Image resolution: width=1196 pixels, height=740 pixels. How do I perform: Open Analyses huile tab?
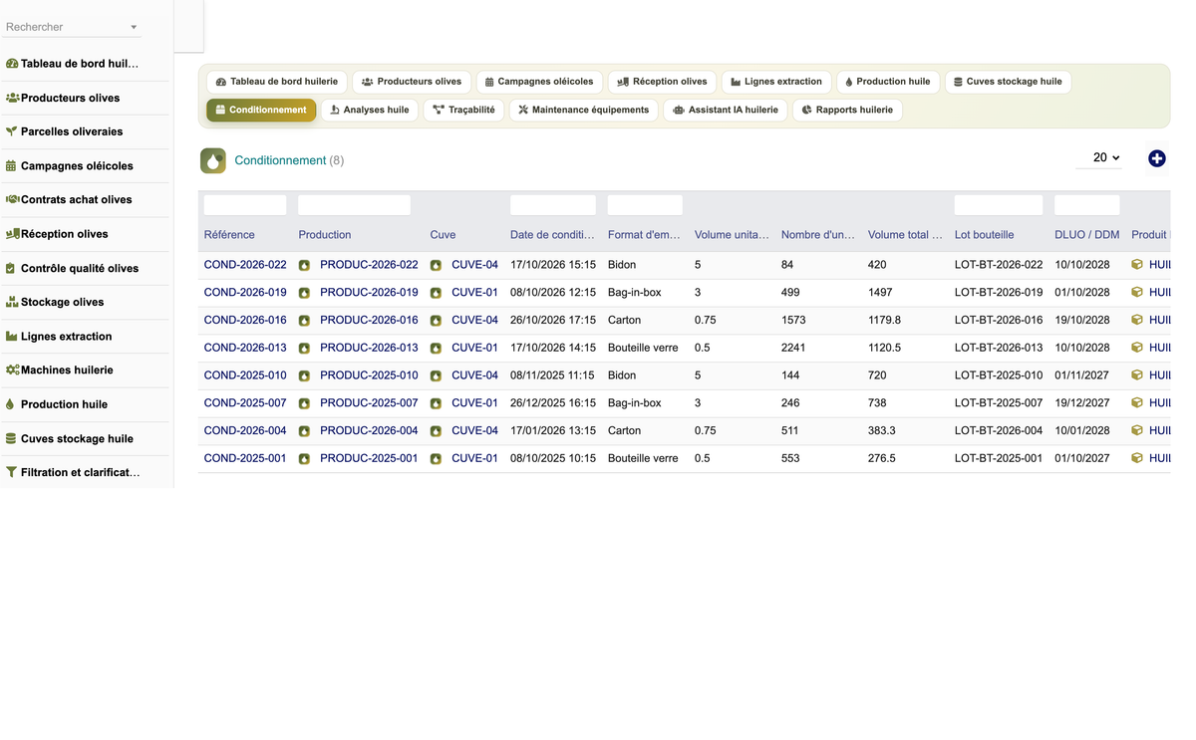click(x=370, y=110)
